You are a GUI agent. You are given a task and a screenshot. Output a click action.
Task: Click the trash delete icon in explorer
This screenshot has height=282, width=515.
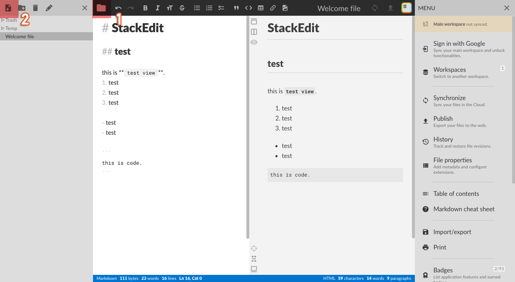[35, 8]
